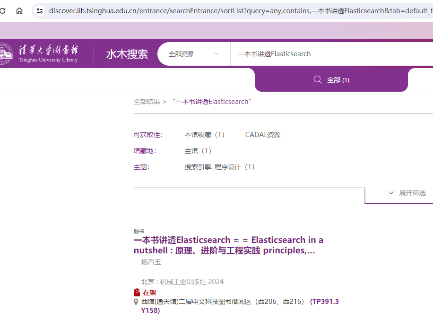Reload the page with the browser refresh icon
Image resolution: width=433 pixels, height=320 pixels.
pyautogui.click(x=2, y=11)
